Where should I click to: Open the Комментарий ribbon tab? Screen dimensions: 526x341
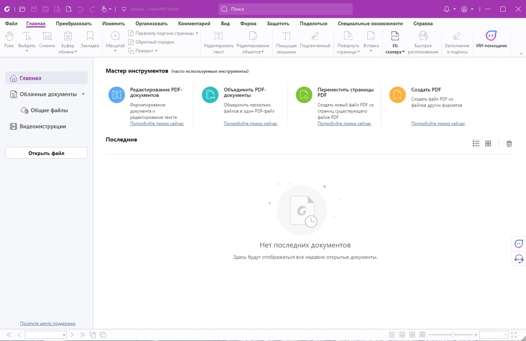pyautogui.click(x=194, y=24)
